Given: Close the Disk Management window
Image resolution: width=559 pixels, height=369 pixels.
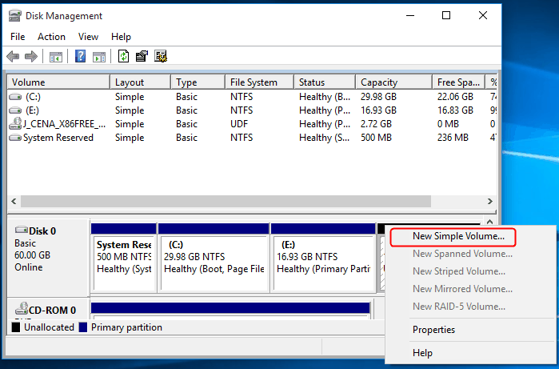Looking at the screenshot, I should click(483, 16).
